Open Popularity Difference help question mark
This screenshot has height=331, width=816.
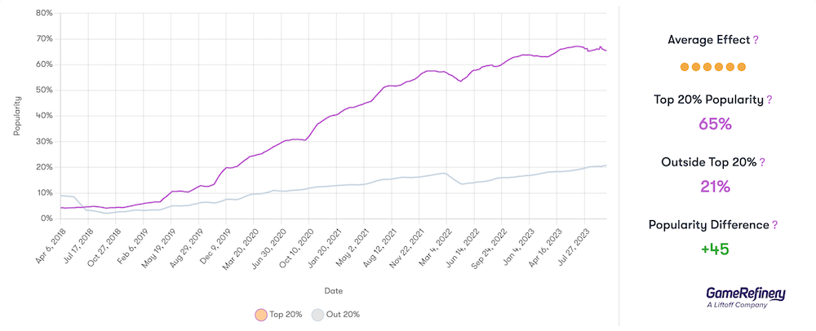[x=775, y=225]
